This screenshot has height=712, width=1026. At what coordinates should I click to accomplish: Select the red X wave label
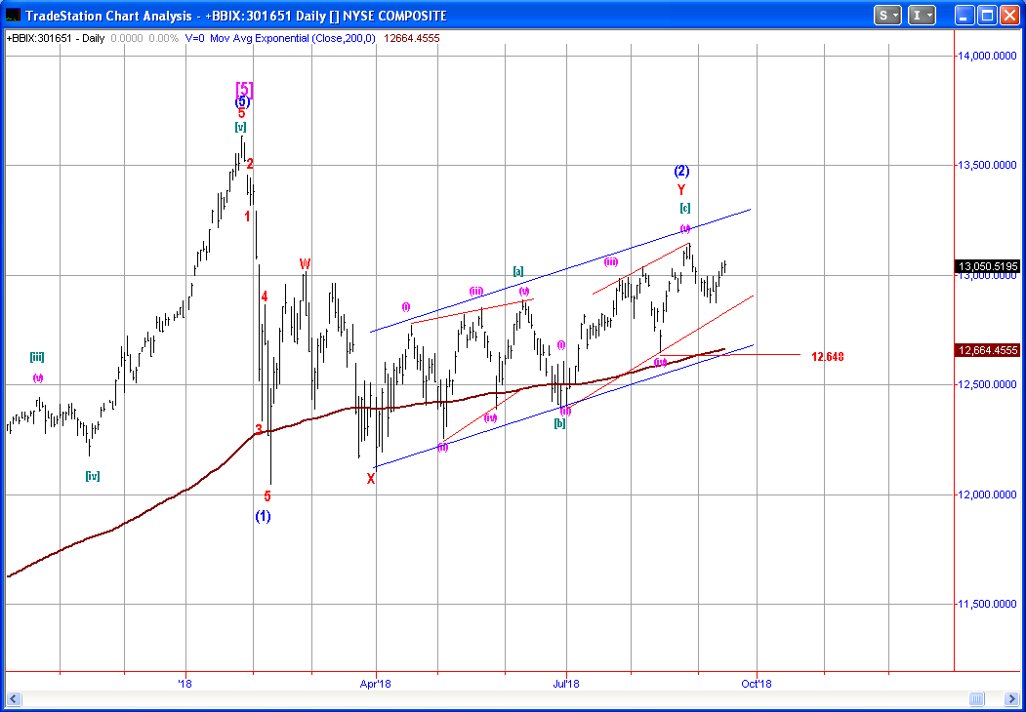coord(371,479)
